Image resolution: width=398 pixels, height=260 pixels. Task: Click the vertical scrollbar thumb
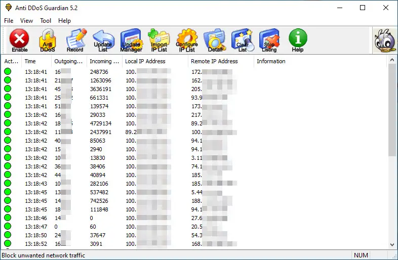point(392,110)
